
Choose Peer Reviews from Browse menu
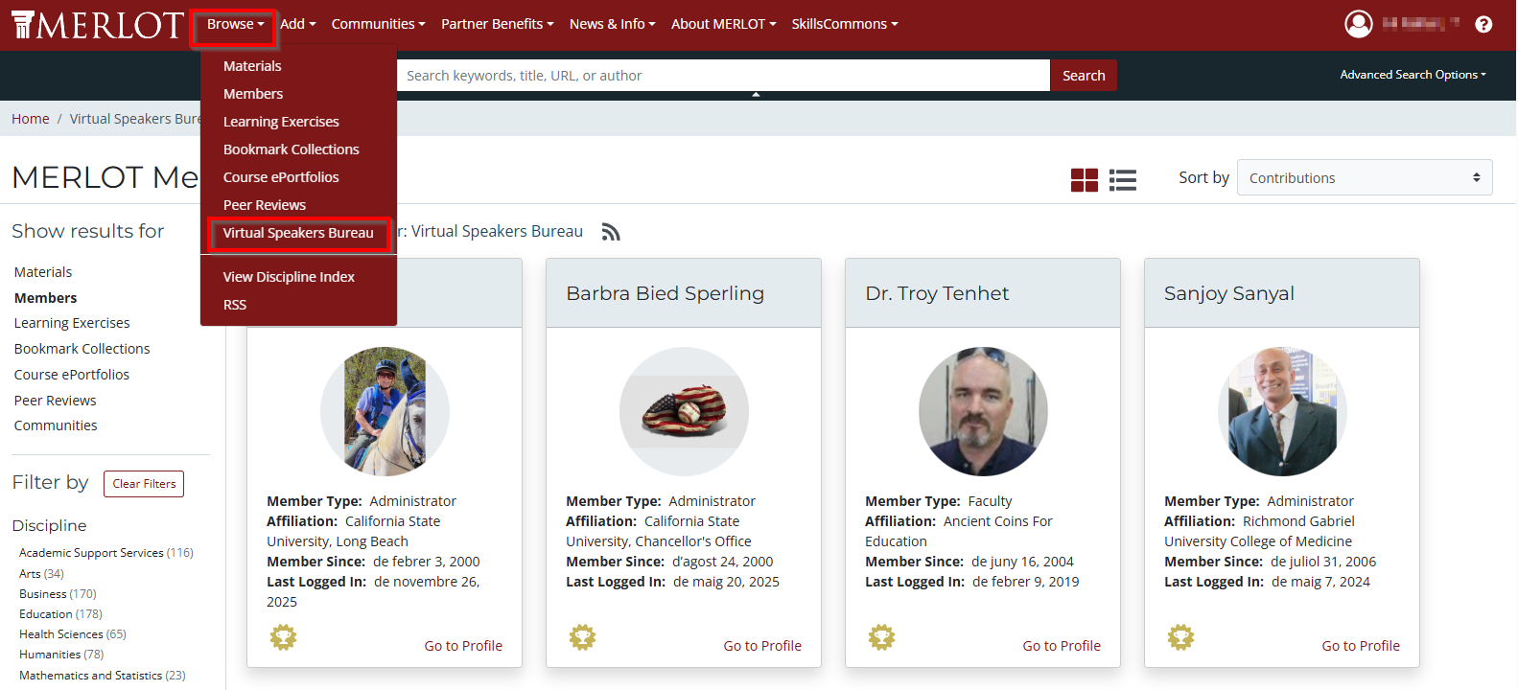(x=265, y=205)
